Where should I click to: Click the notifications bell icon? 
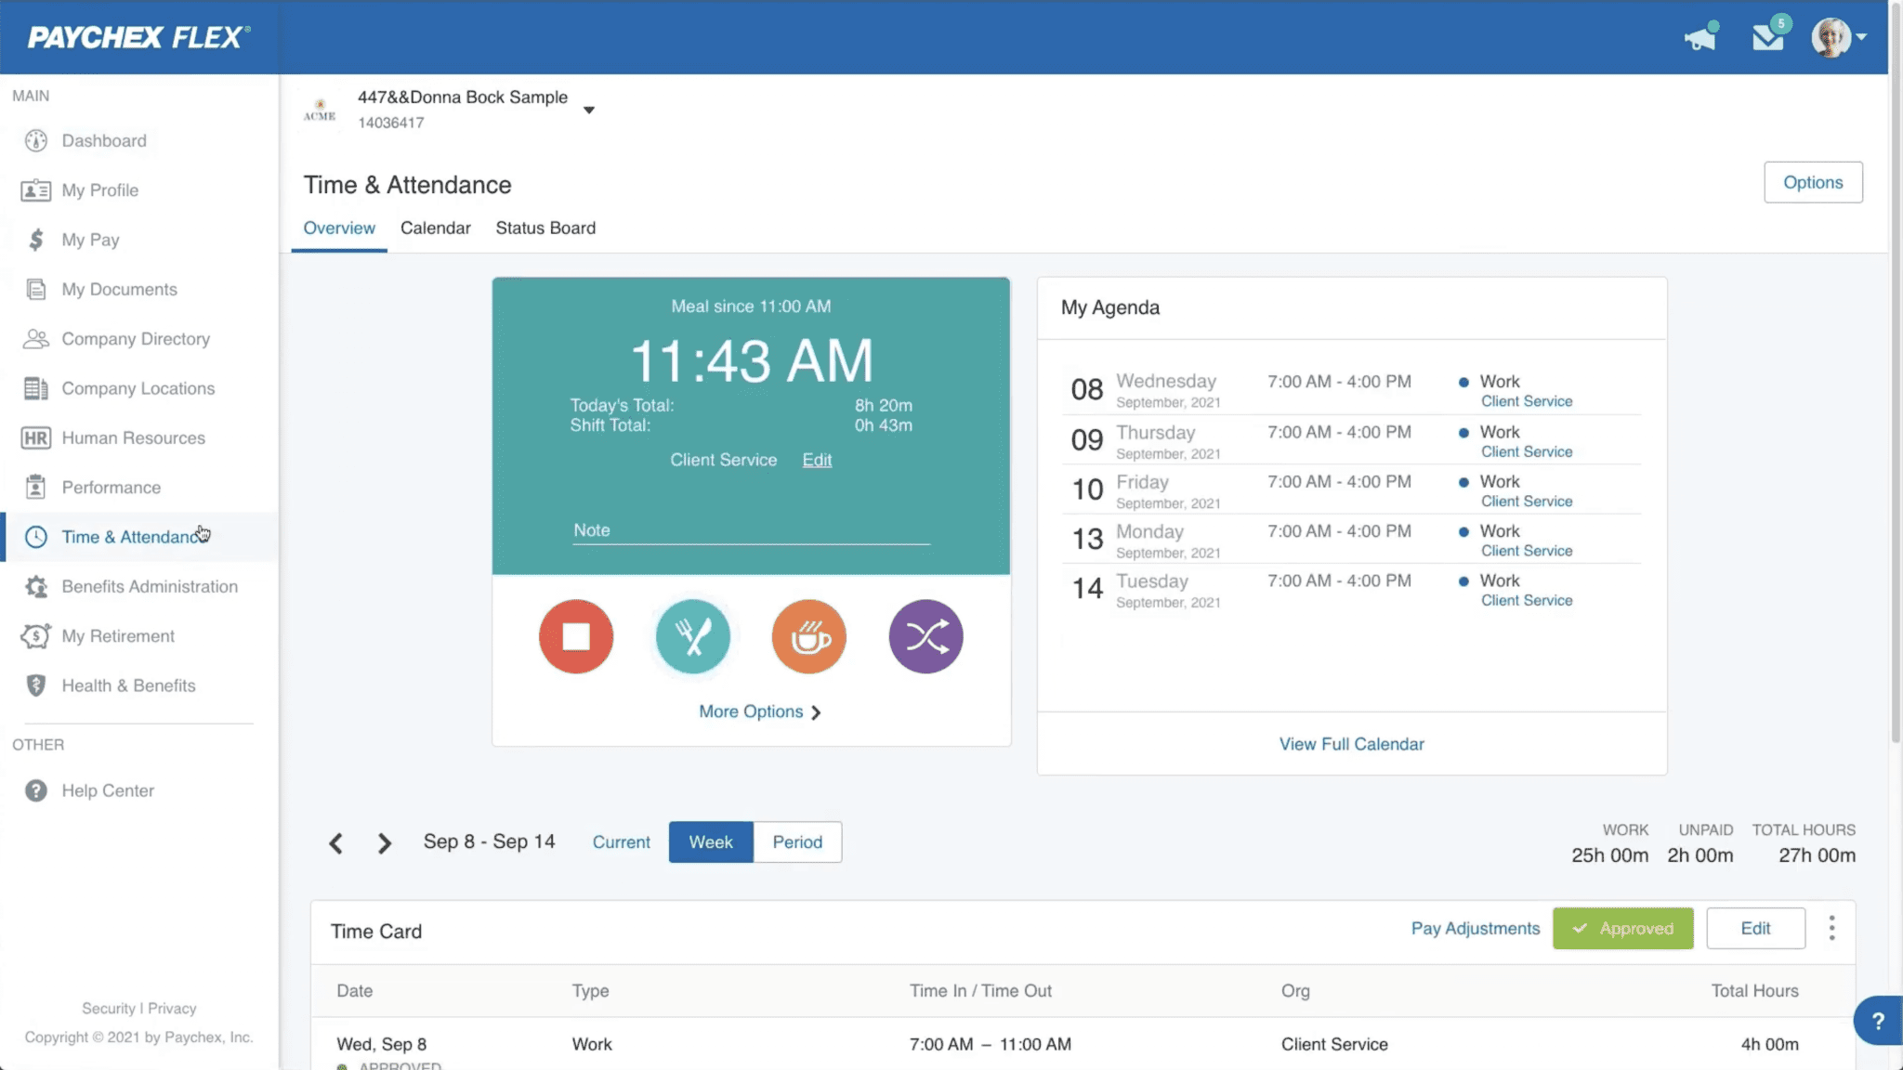[1700, 36]
